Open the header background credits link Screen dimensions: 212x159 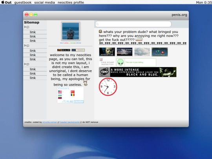[x=69, y=122]
